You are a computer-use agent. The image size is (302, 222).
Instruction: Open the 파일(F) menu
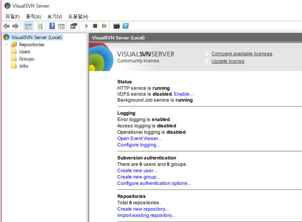tap(12, 17)
